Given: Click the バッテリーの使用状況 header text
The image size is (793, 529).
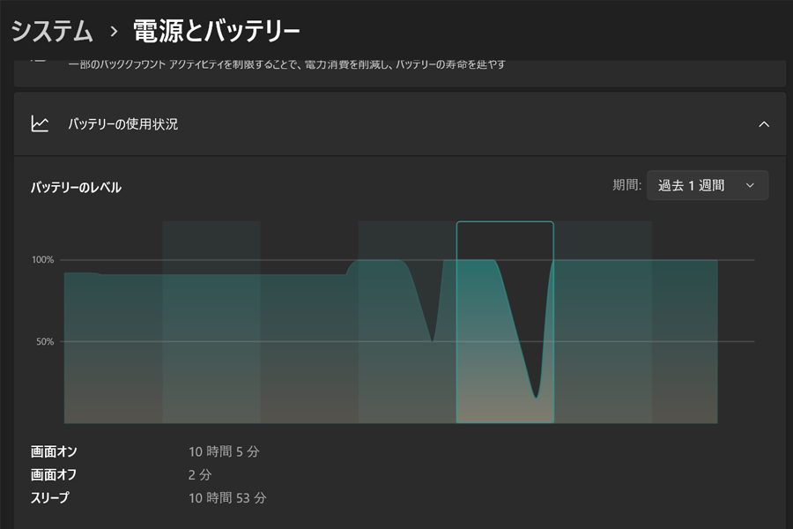Looking at the screenshot, I should (122, 124).
